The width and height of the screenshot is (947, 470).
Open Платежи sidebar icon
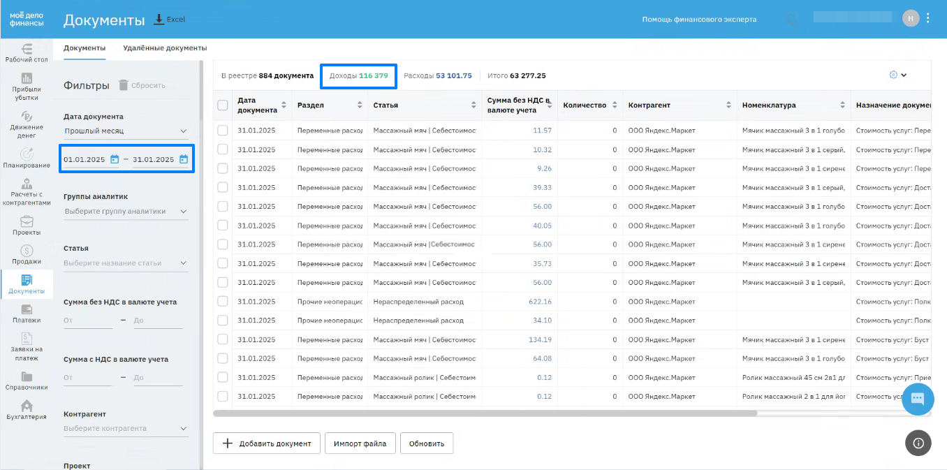[27, 310]
